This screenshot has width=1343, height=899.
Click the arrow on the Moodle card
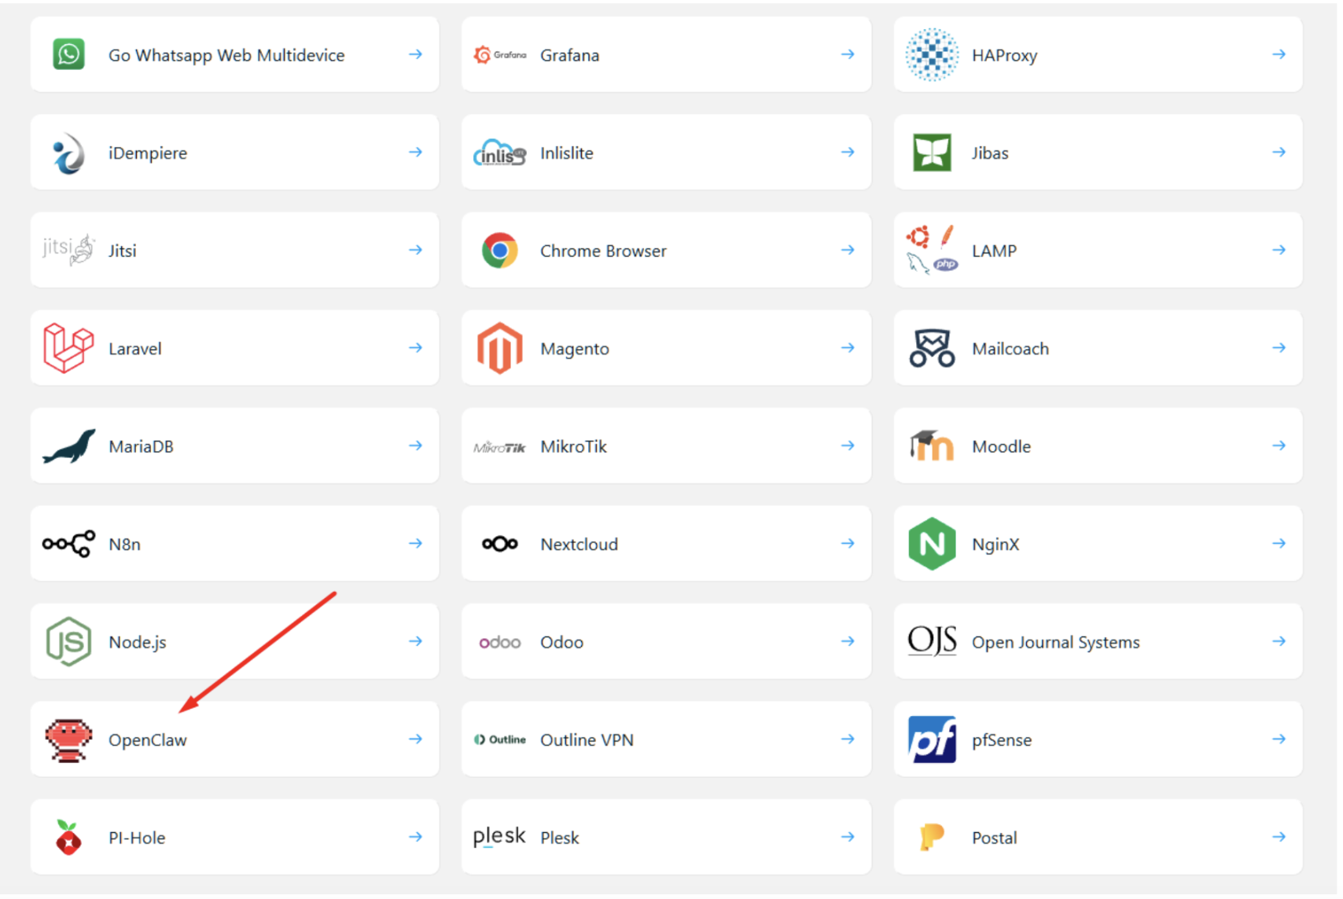click(x=1279, y=446)
